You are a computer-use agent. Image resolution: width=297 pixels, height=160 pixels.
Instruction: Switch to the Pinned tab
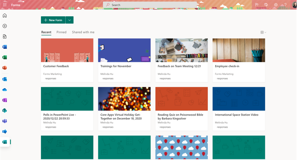click(61, 32)
